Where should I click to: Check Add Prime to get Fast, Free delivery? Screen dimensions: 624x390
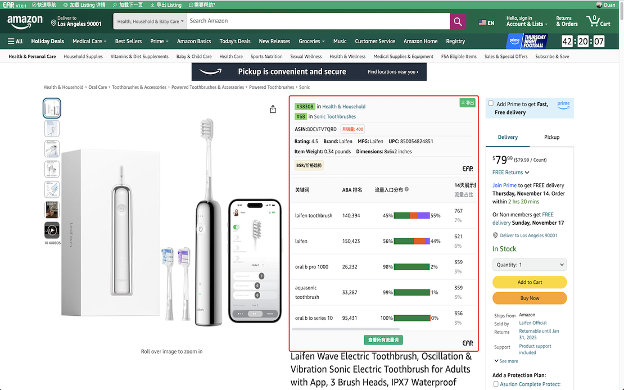tap(491, 103)
